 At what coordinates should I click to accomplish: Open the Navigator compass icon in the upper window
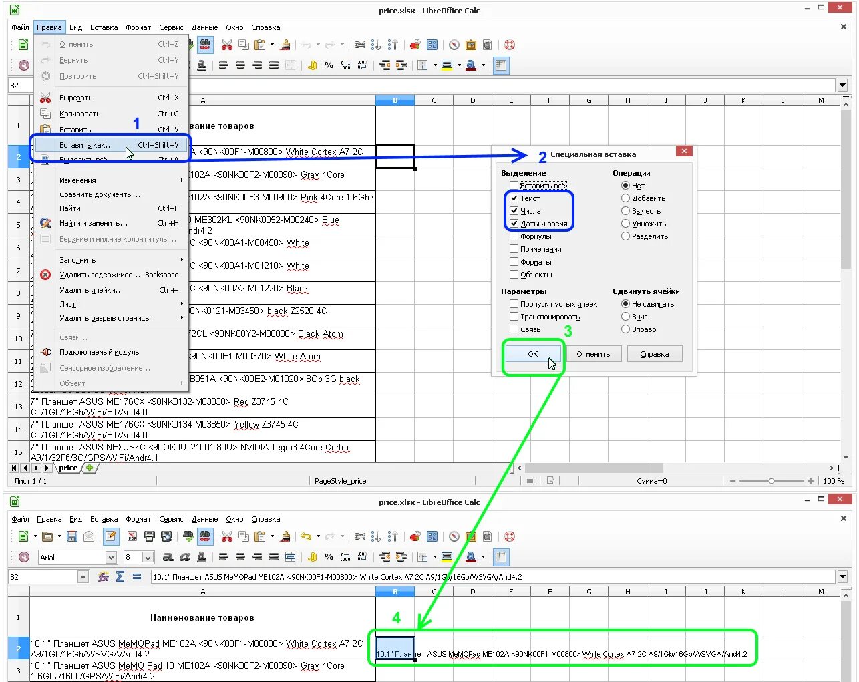click(454, 45)
